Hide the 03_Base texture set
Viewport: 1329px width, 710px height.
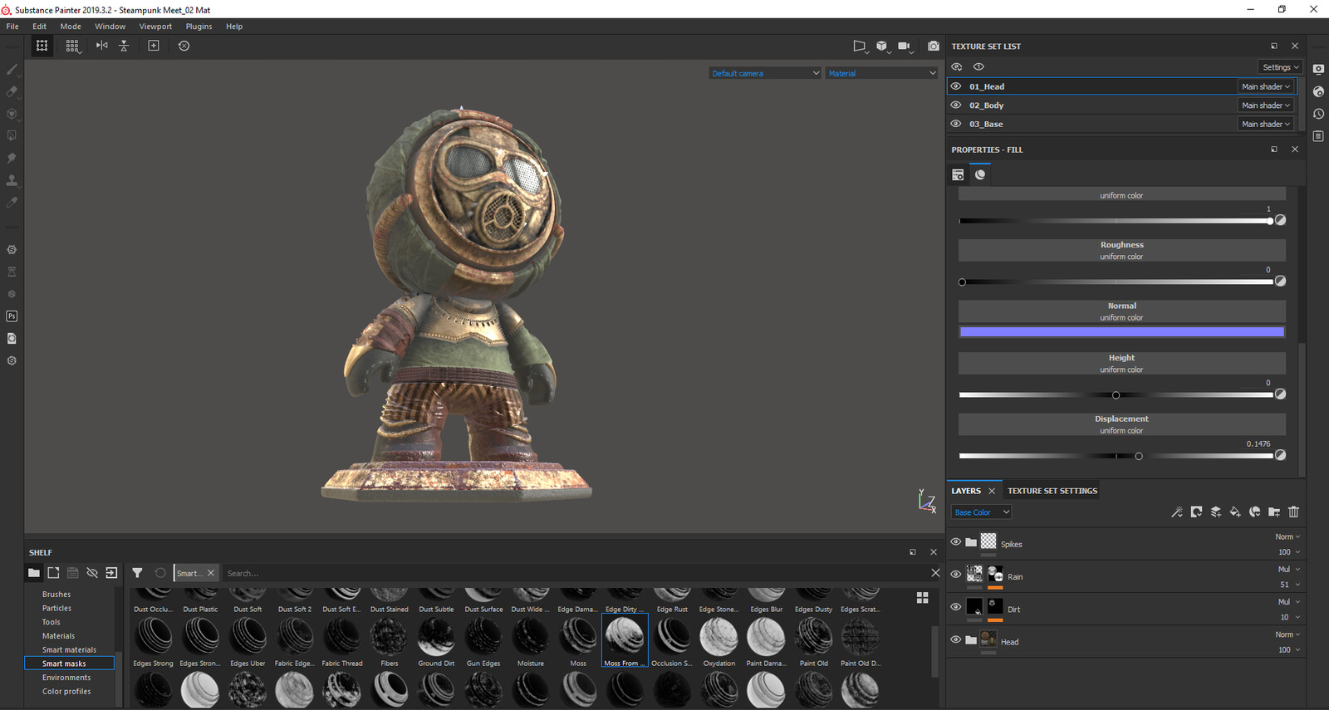956,124
